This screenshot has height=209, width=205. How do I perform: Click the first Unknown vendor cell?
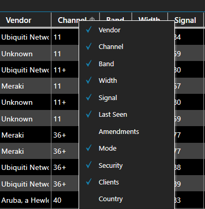click(17, 54)
